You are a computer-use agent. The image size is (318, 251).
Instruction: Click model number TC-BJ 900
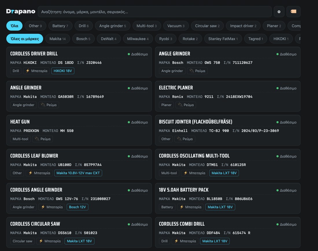(219, 131)
